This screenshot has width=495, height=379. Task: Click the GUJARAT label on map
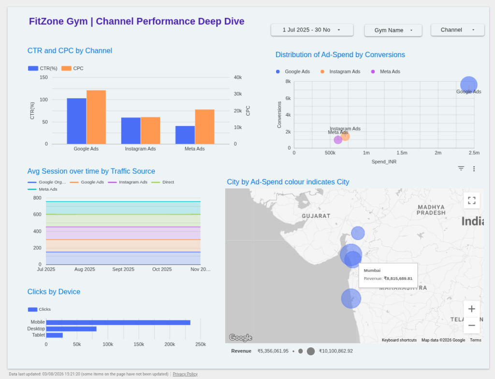tap(316, 216)
